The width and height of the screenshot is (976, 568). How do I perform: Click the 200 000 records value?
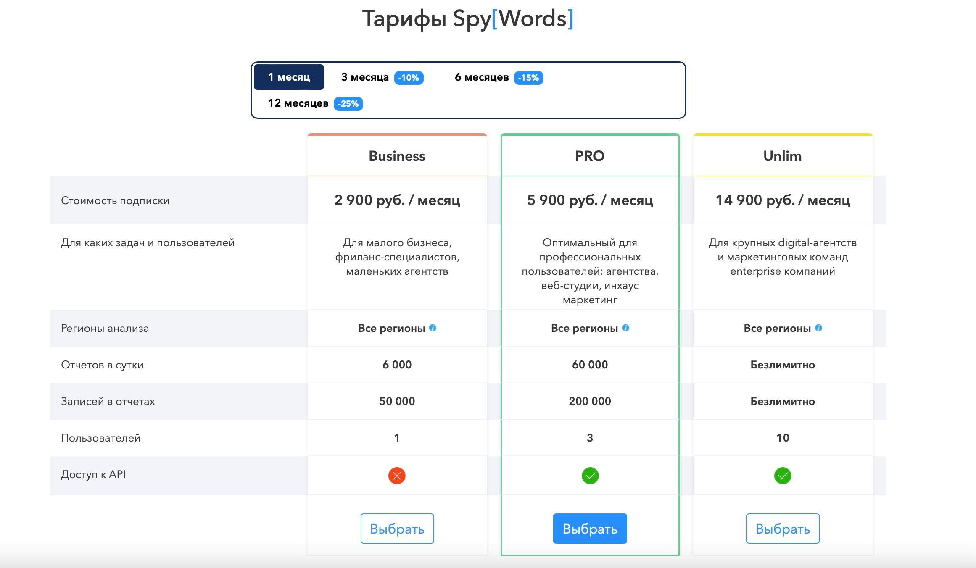[590, 401]
